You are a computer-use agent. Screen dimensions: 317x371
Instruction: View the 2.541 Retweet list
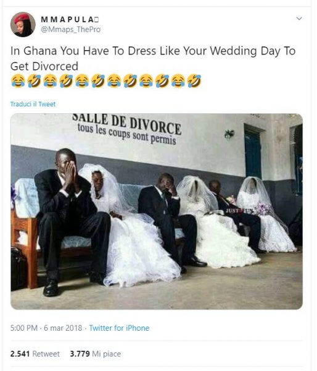click(35, 354)
